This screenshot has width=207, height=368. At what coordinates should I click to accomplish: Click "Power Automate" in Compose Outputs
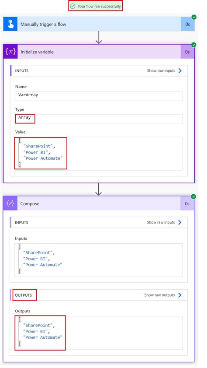pos(43,337)
